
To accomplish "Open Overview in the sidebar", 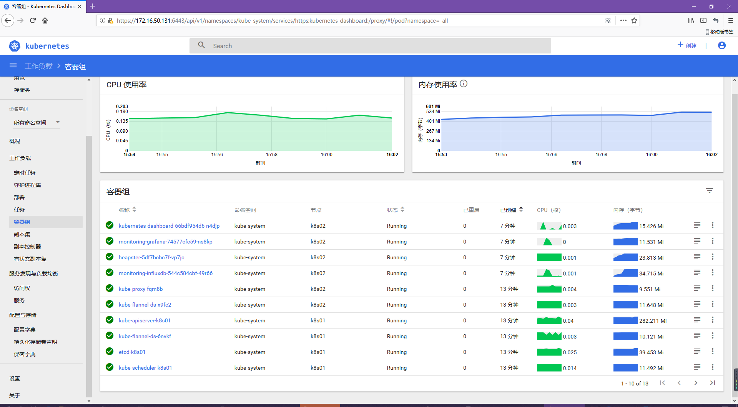I will tap(15, 141).
